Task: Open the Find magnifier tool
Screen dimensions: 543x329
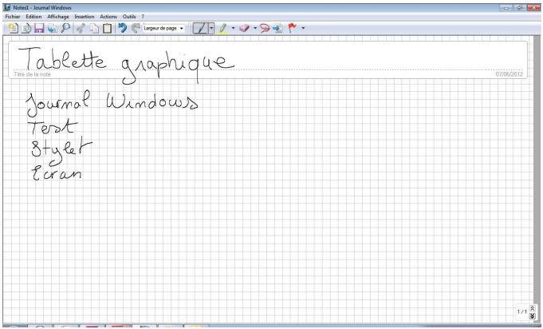Action: (65, 28)
